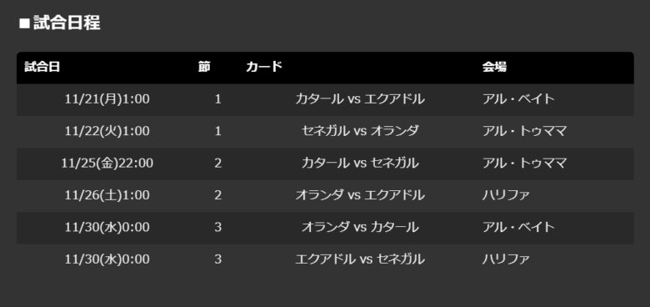
Task: Open the セネガル vs オランダ match
Action: tap(360, 131)
